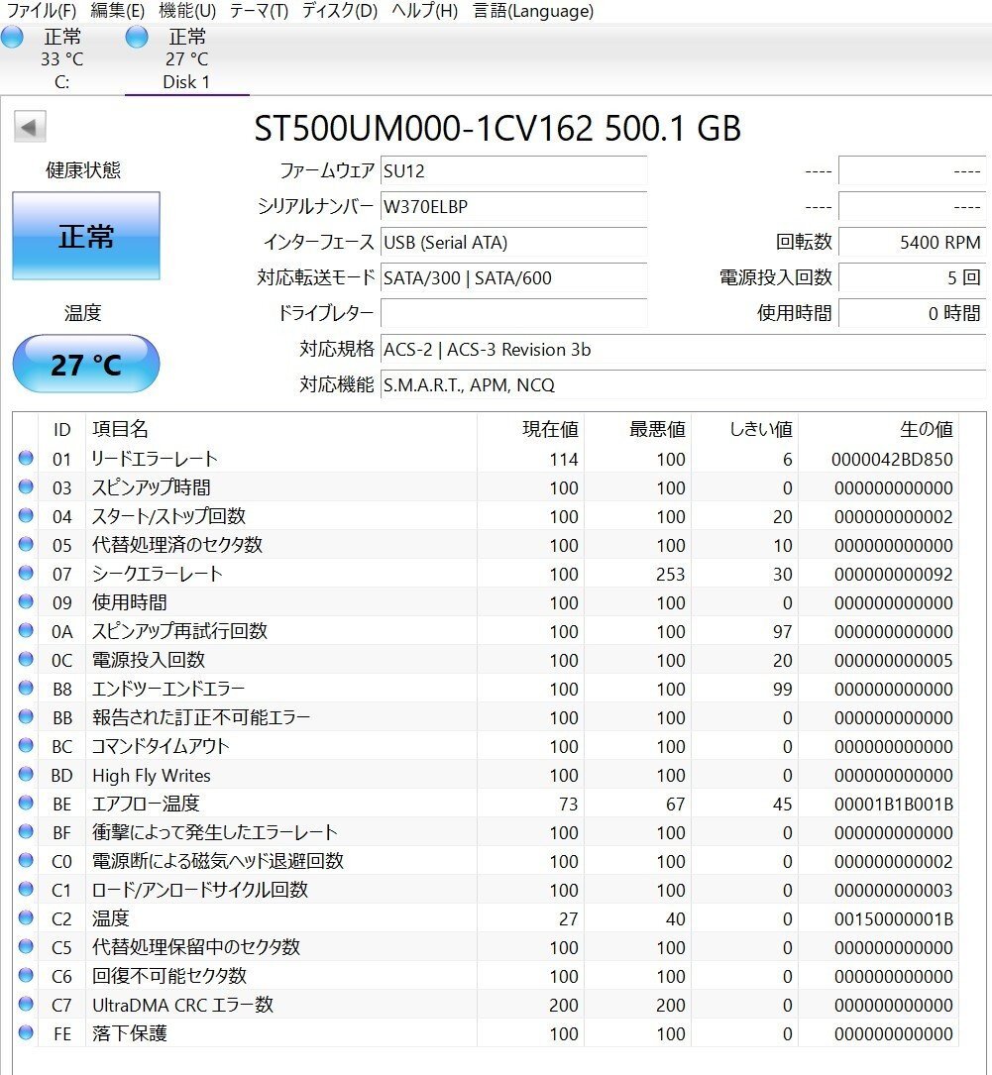Open the ディスク(D) menu
The image size is (992, 1075).
pyautogui.click(x=339, y=11)
